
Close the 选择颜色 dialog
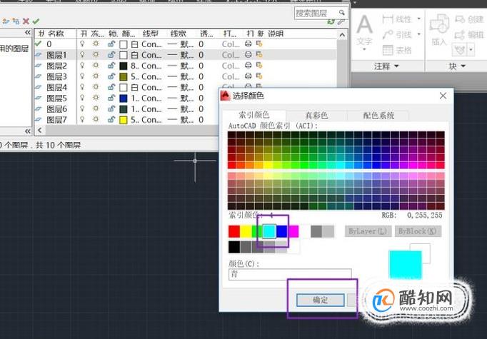443,96
